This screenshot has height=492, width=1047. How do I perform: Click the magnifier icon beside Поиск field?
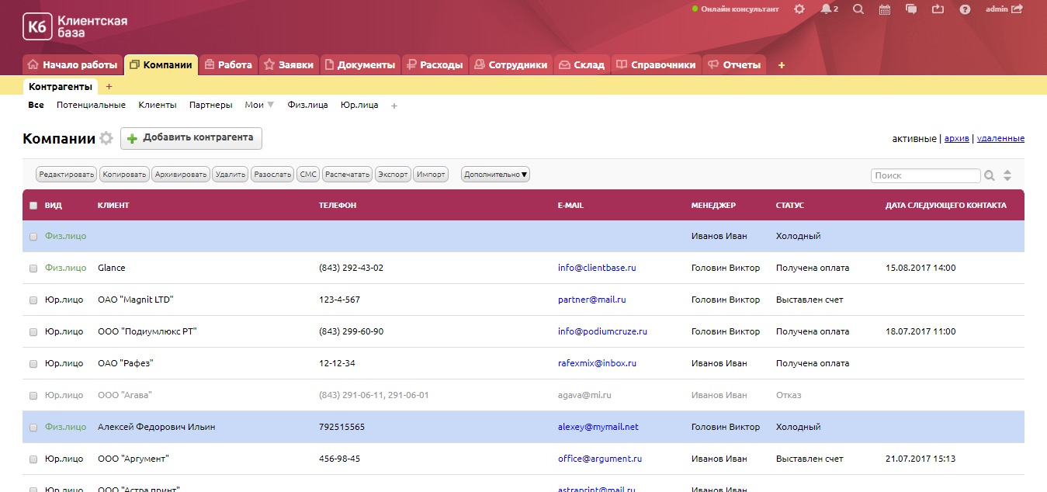[x=990, y=176]
